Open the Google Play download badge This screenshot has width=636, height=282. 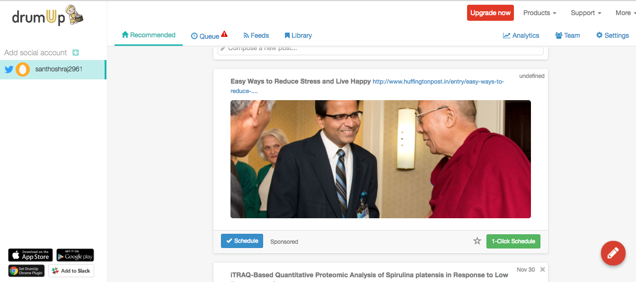click(75, 255)
